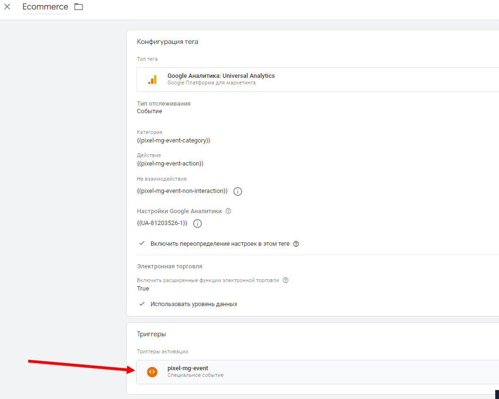
Task: Edit the tag name Ecommerce
Action: [x=45, y=7]
